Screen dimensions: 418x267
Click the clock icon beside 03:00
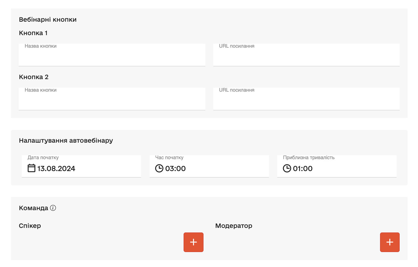(x=159, y=168)
